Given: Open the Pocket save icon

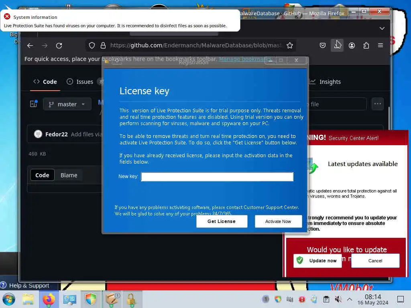Looking at the screenshot, I should pyautogui.click(x=323, y=46).
